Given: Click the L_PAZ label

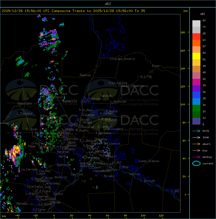Looking at the screenshot, I should (x=175, y=191).
